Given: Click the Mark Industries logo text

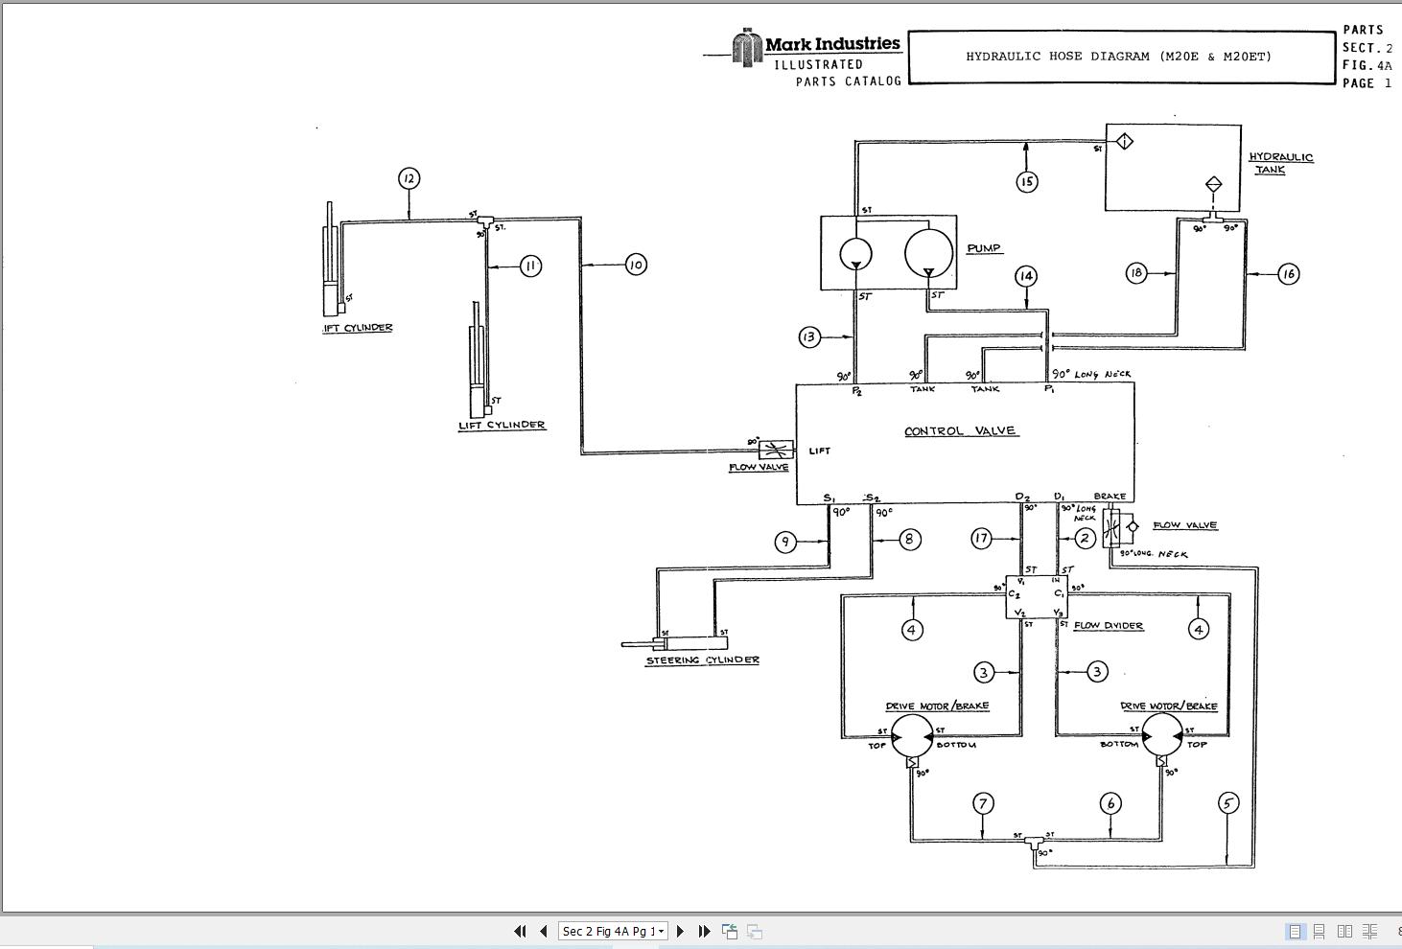Looking at the screenshot, I should (832, 43).
